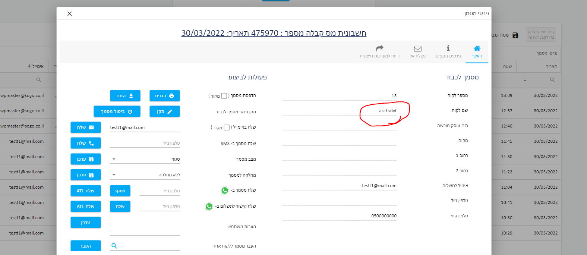Viewport: 587px width, 255px height.
Task: Open the מחלקה למסמך dropdown showing ללא מחלקה
Action: 145,175
